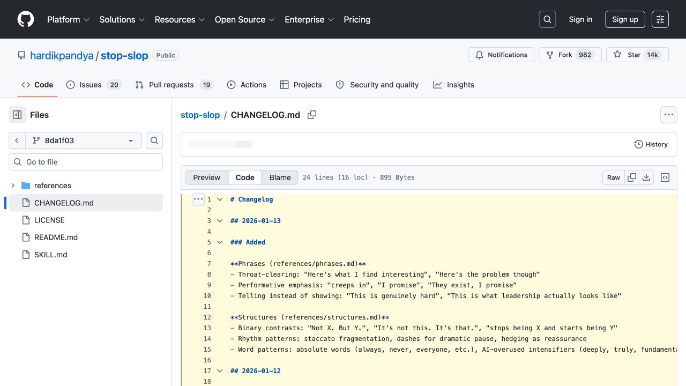Collapse the 2026-01-13 section at line 3

[x=220, y=221]
